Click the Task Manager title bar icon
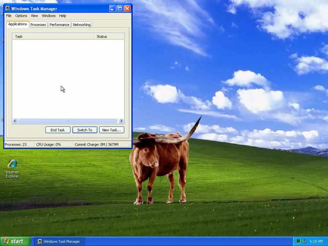 click(x=8, y=9)
